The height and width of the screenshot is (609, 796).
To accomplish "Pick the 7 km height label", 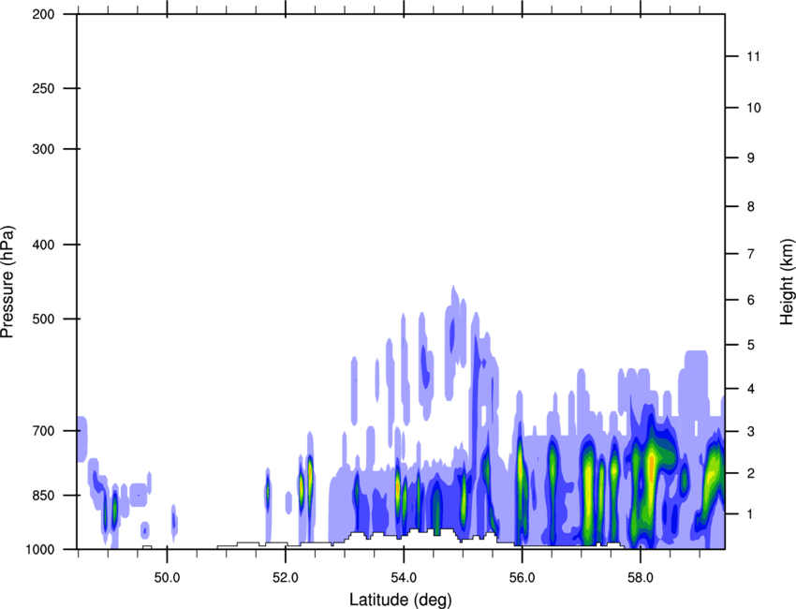I will coord(750,254).
